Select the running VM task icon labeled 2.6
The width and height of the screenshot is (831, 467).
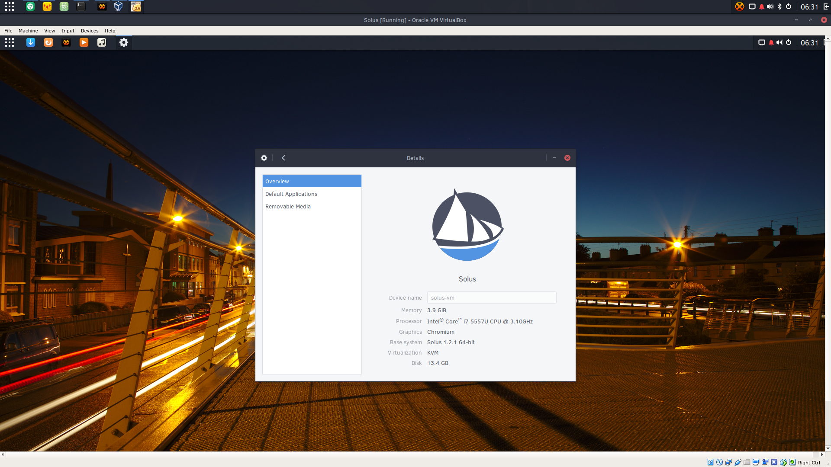[x=136, y=6]
